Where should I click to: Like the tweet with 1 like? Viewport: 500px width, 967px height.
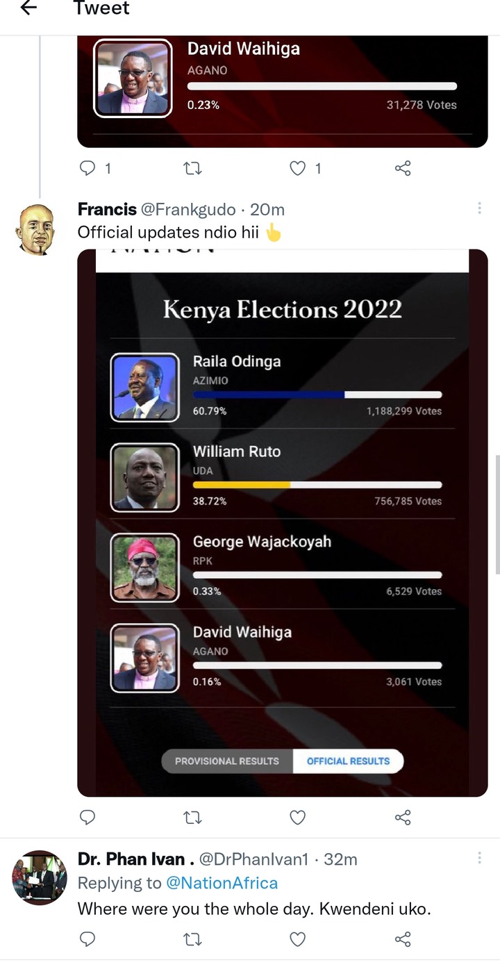(297, 167)
